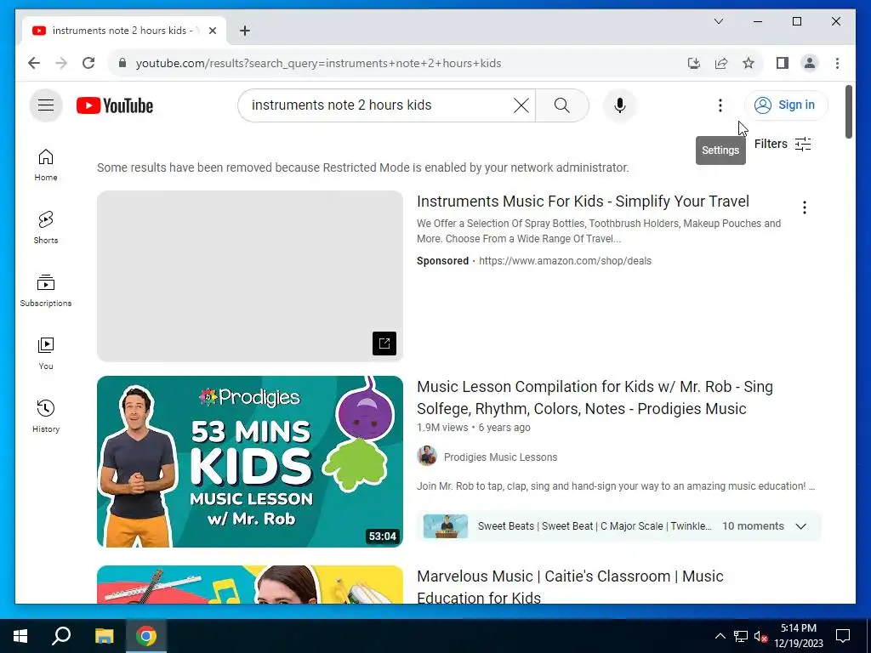Open the tab search dropdown arrow
This screenshot has height=653, width=871.
click(718, 21)
